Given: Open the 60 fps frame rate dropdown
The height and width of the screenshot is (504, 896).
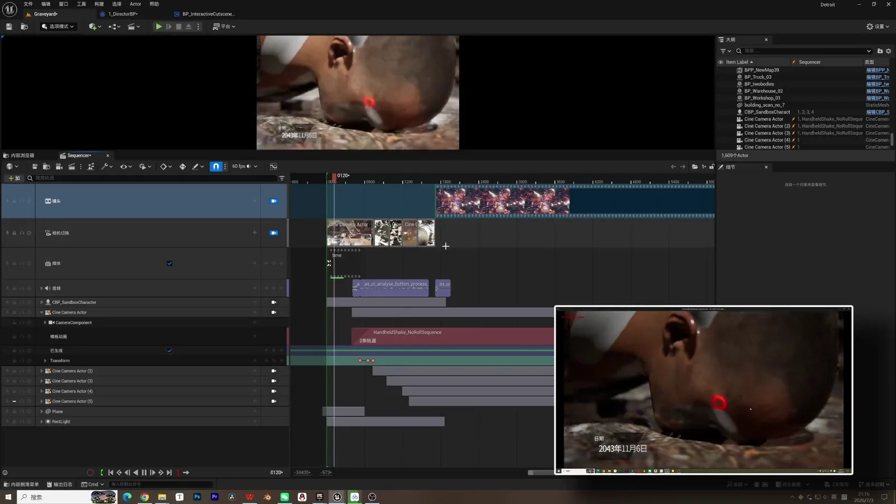Looking at the screenshot, I should 244,166.
